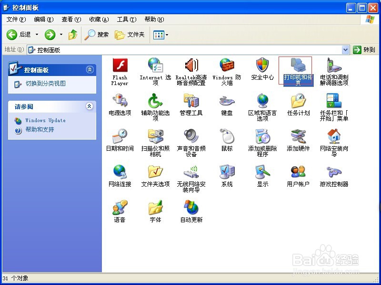Open 网络连接 icon
Image resolution: width=381 pixels, height=285 pixels.
coord(120,171)
